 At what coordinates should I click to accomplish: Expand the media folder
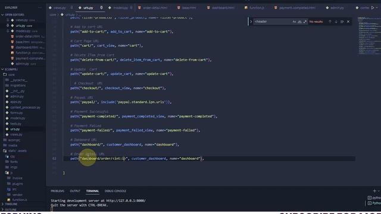13,145
